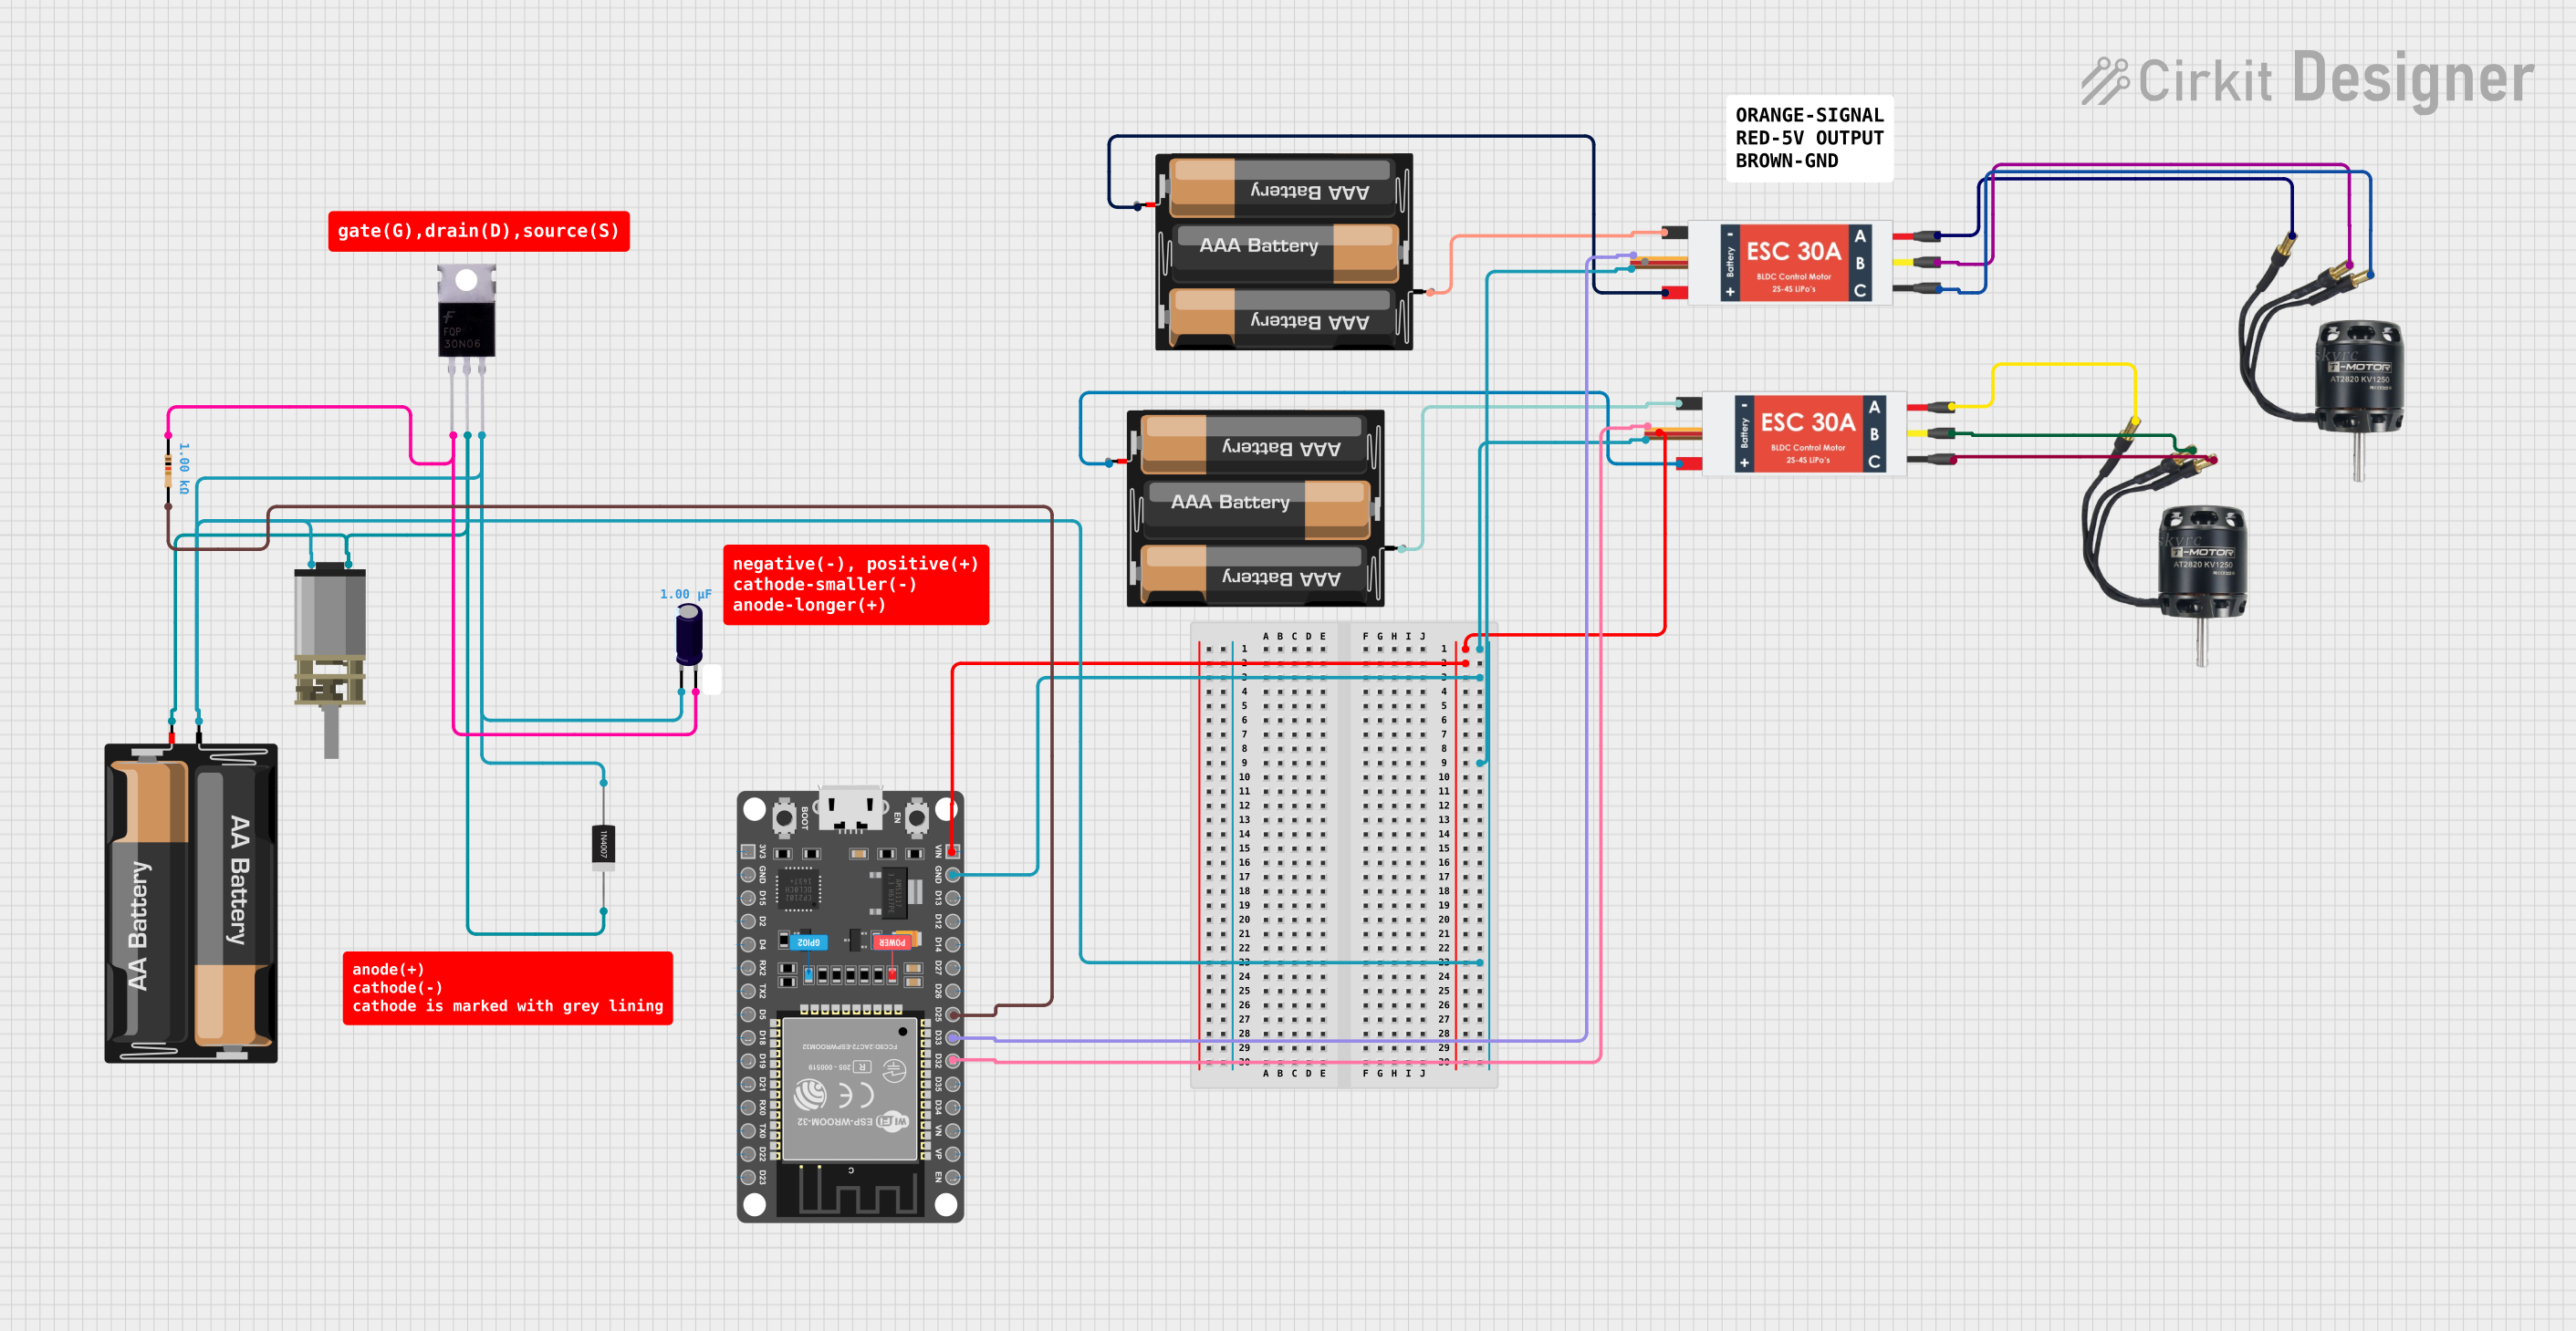The width and height of the screenshot is (2576, 1331).
Task: Click the blue GPIO2 LED label on ESP32
Action: (808, 942)
